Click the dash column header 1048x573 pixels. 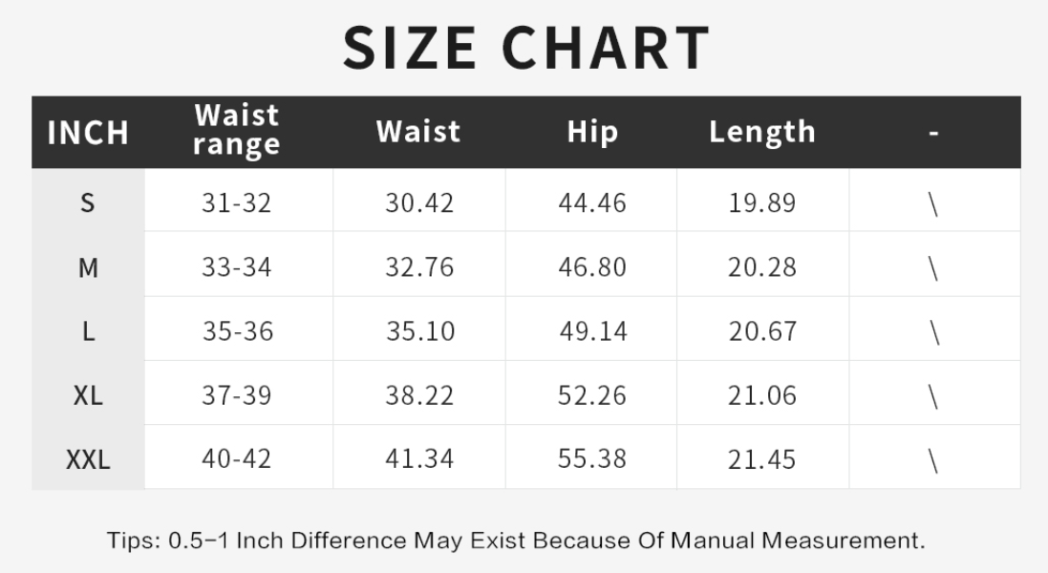[933, 133]
